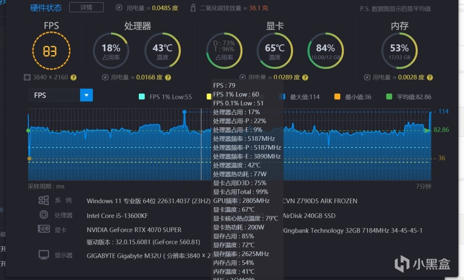Click the 内存 gauge showing 53%

click(x=399, y=51)
